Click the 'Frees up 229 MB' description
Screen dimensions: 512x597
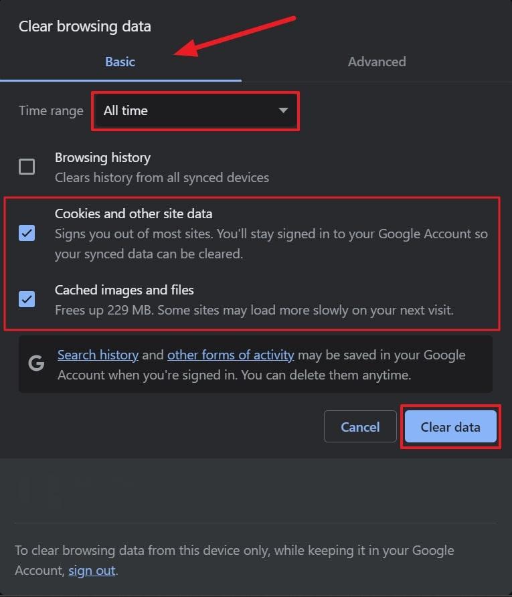coord(254,311)
